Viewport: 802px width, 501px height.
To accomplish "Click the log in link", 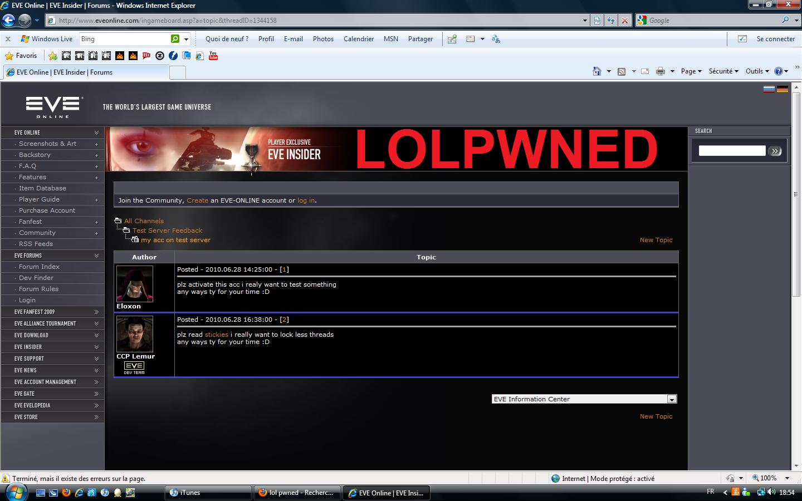I will click(x=306, y=200).
